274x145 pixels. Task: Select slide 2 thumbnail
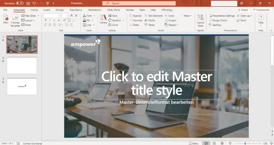pos(22,66)
